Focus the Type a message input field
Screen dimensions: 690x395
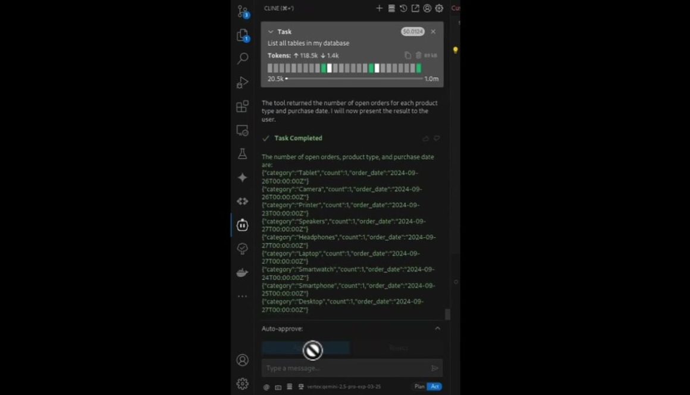[345, 368]
